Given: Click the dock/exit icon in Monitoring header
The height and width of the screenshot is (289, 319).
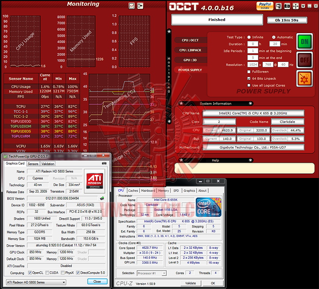Looking at the screenshot, I should [x=140, y=6].
